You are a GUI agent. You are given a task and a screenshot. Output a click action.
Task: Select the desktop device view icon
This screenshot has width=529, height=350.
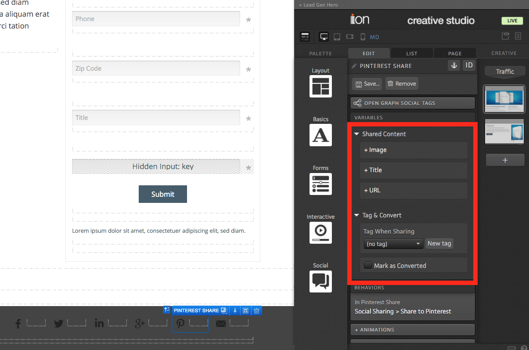tap(324, 37)
